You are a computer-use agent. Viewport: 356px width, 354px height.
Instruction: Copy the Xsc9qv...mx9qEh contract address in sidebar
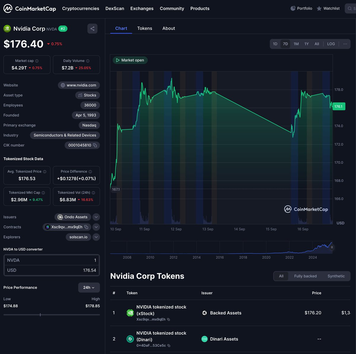(x=86, y=227)
